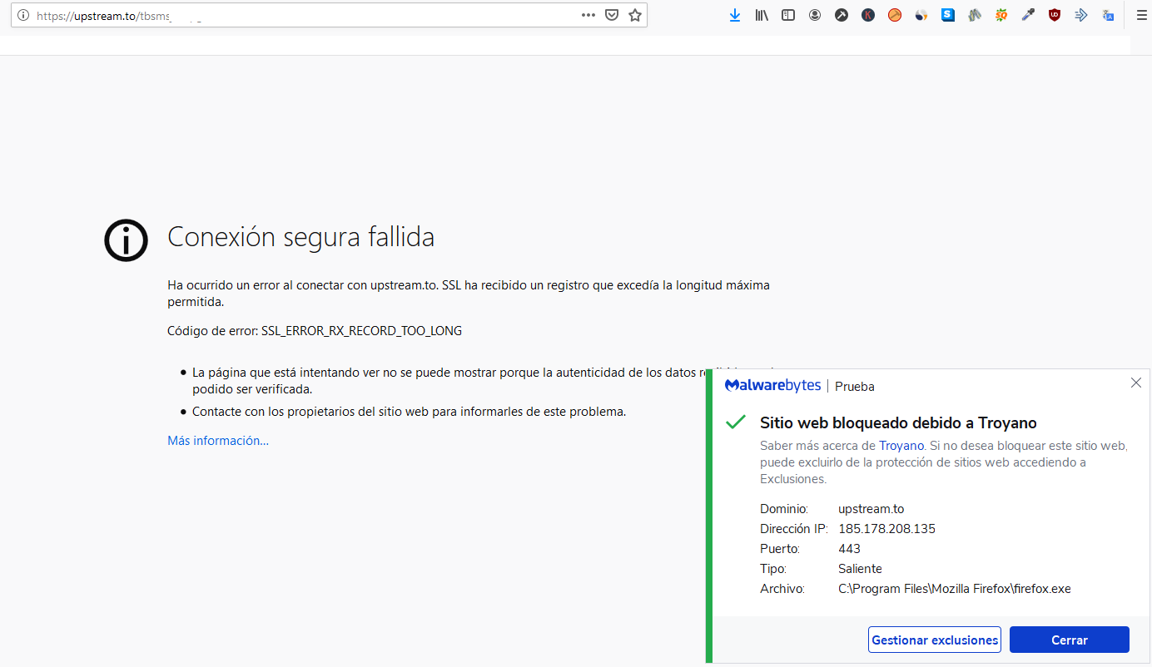Screen dimensions: 1152x667
Task: Click the eyedropper color picker extension
Action: coord(1028,15)
